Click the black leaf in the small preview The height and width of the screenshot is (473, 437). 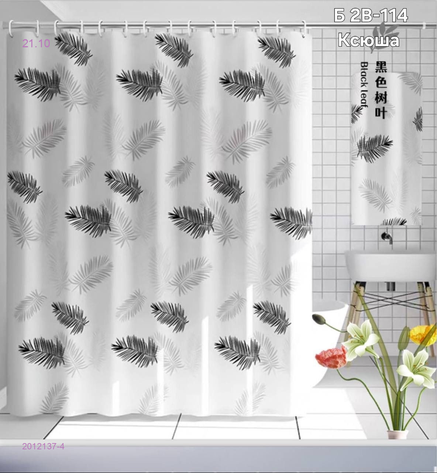point(374,148)
